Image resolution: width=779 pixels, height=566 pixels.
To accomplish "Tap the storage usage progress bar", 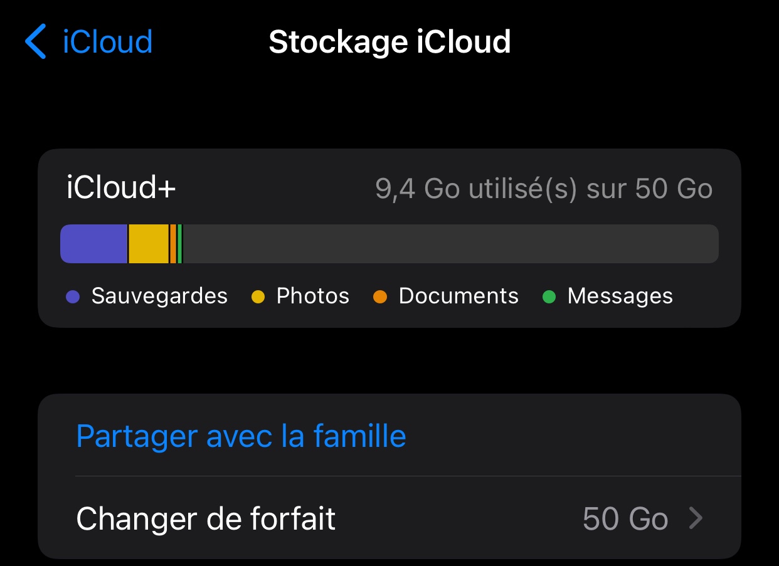I will [389, 243].
